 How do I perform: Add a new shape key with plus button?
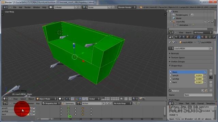coord(211,71)
